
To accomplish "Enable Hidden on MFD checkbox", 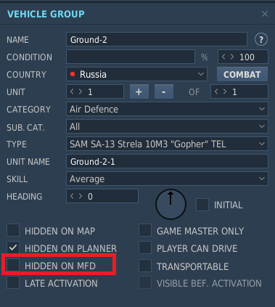I will (13, 265).
